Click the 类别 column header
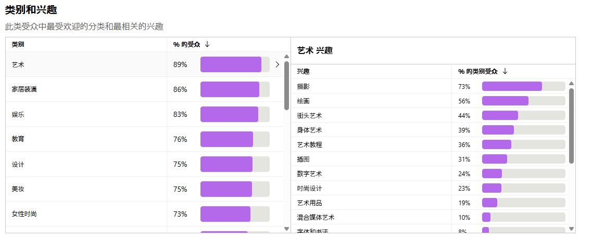The image size is (592, 240). coord(18,45)
